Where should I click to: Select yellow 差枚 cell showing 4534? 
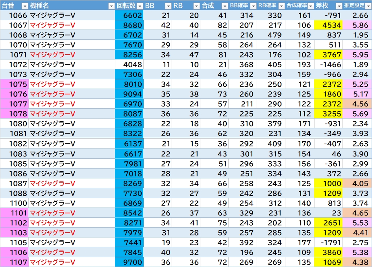(x=328, y=25)
